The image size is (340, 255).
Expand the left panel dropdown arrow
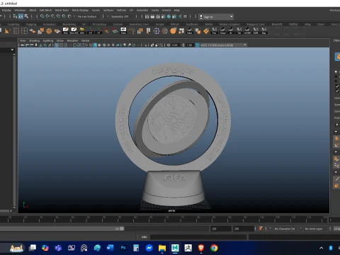pos(12,50)
